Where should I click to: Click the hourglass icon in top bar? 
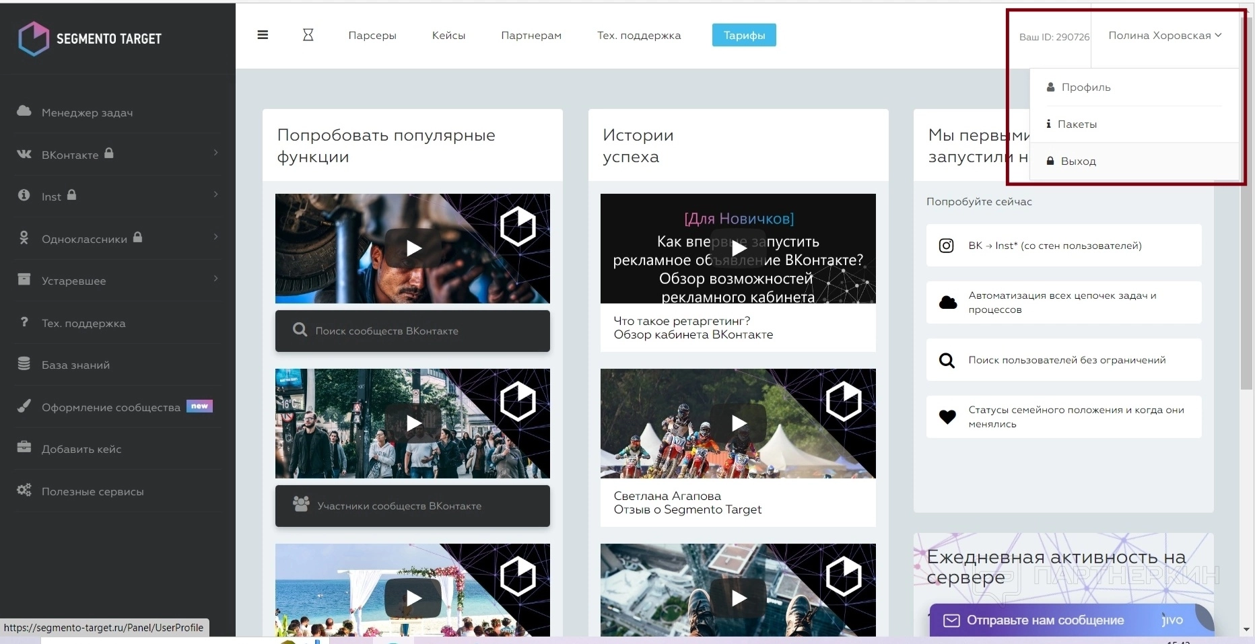(x=308, y=35)
